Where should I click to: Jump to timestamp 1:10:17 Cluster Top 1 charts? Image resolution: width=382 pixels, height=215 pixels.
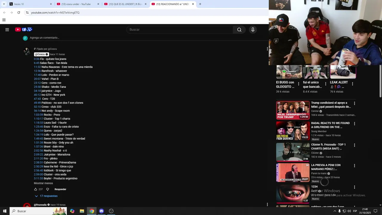click(x=38, y=119)
